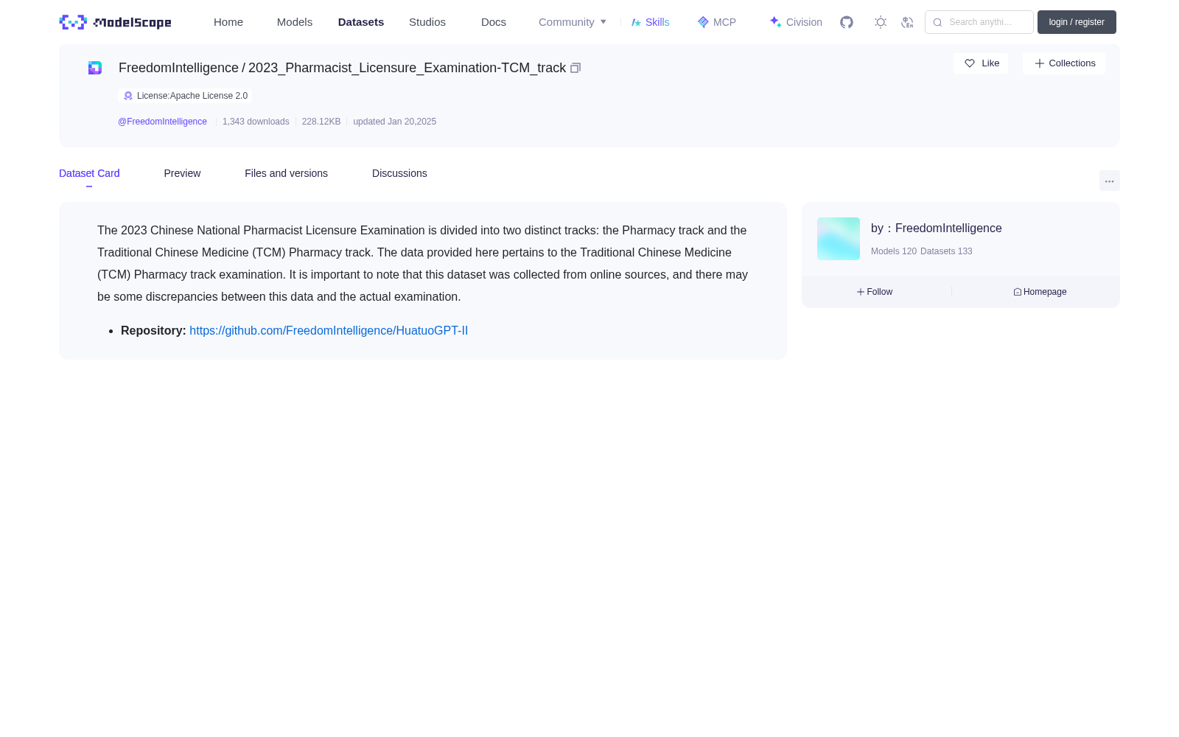Screen dimensions: 1179x737
Task: Open the GitHub icon in header
Action: (847, 22)
